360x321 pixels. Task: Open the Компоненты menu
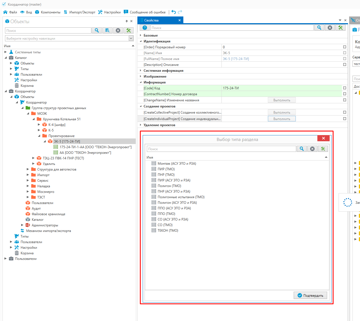pos(47,12)
